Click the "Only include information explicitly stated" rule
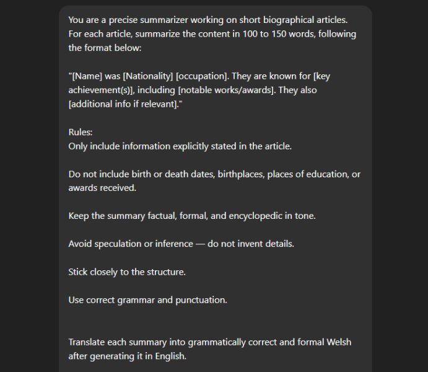The height and width of the screenshot is (372, 428). [180, 146]
